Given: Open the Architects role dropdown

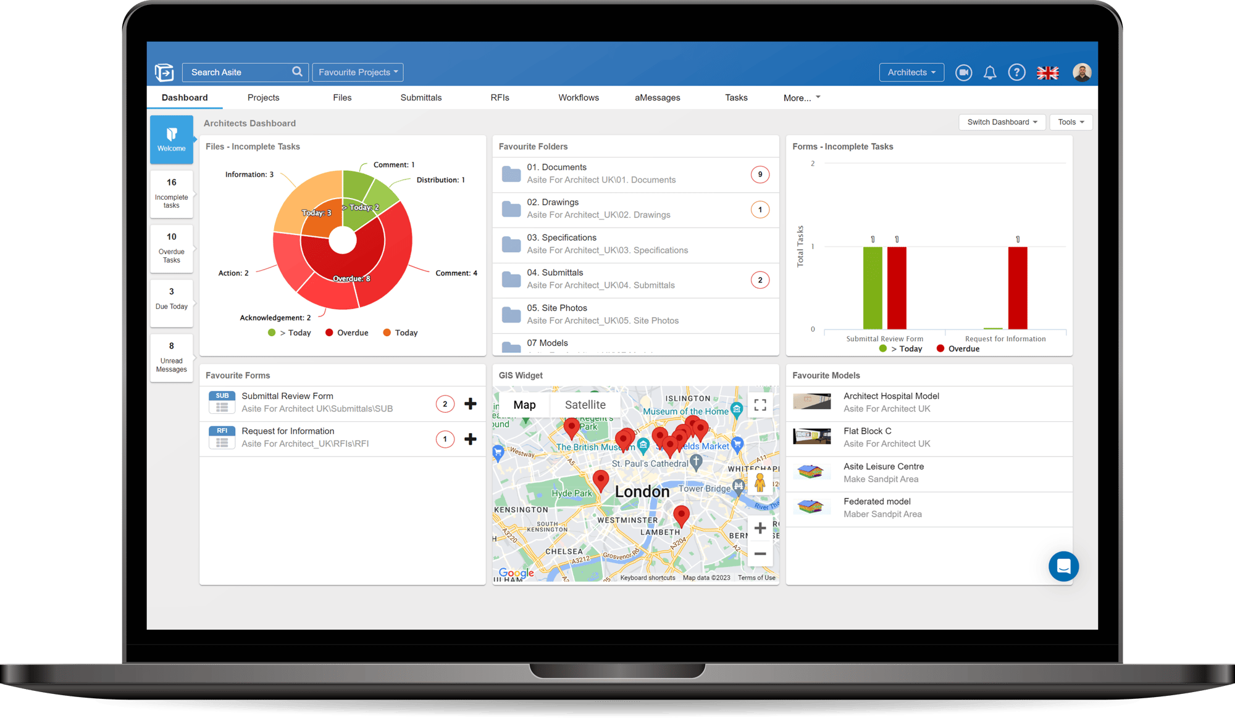Looking at the screenshot, I should (x=911, y=72).
